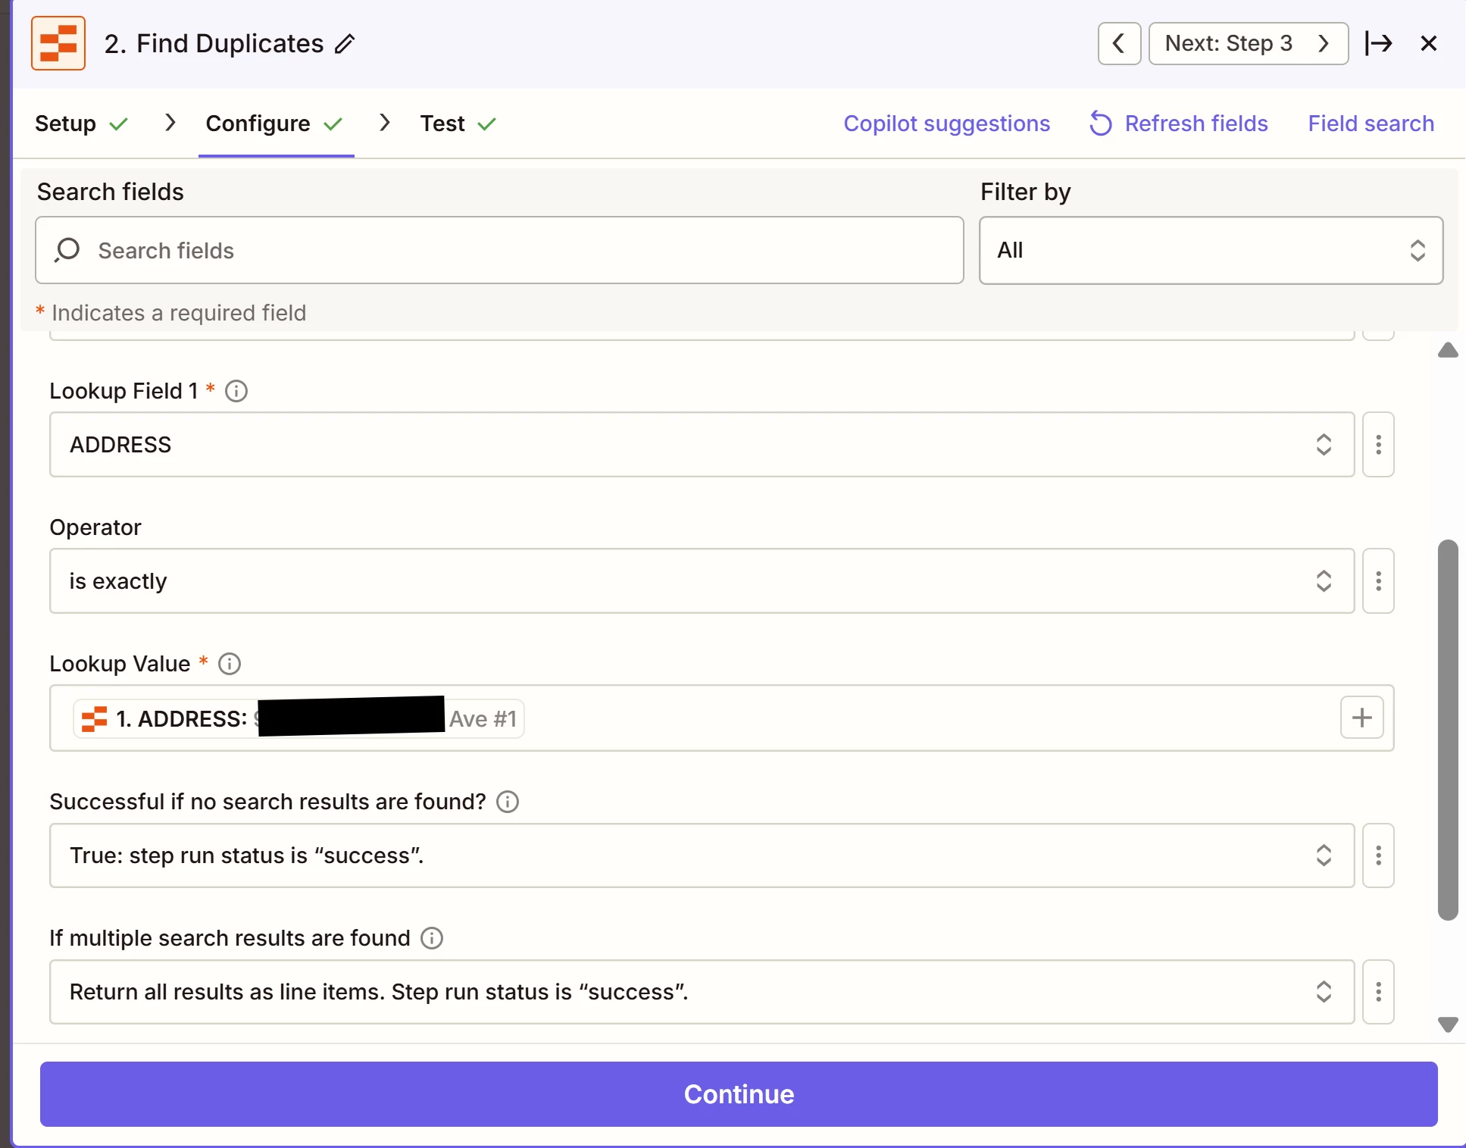Click the scrollbar down arrow

1448,1024
